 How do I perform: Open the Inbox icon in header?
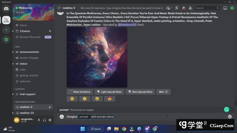(x=225, y=8)
